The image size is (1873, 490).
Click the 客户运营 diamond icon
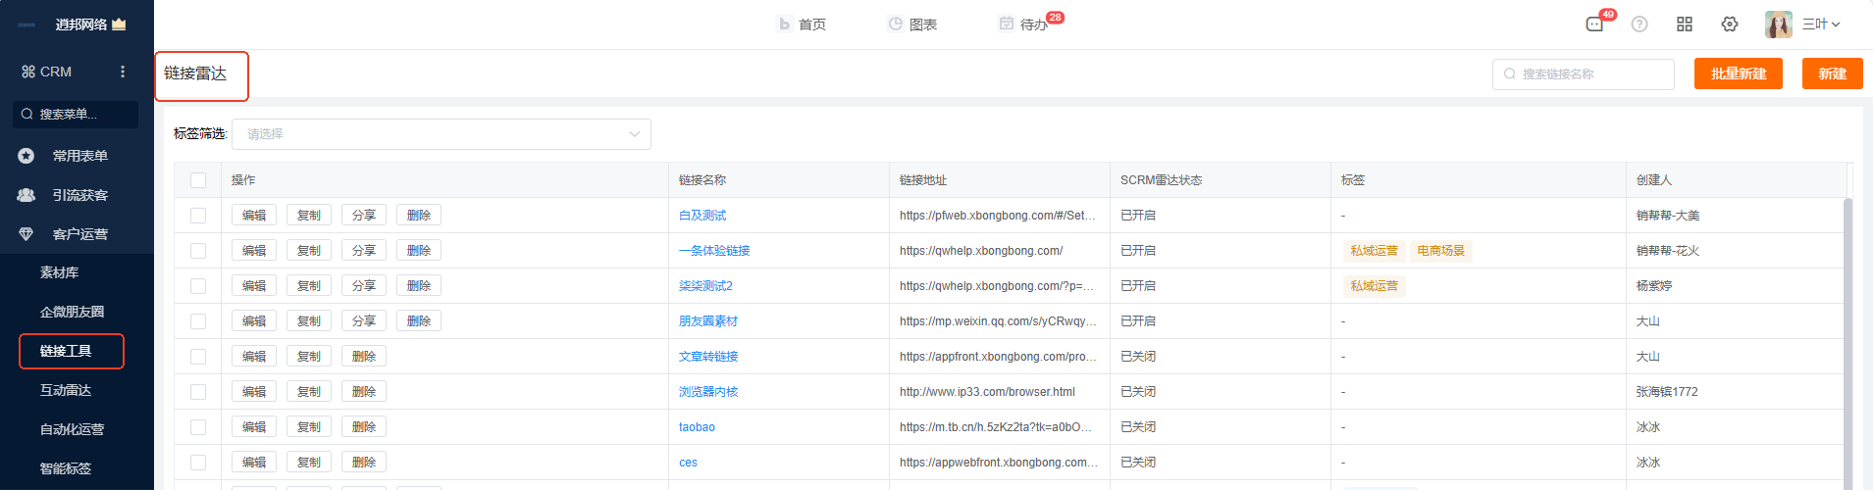coord(26,234)
